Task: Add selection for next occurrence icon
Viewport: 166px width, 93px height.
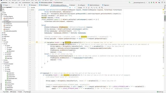Action: pyautogui.click(x=92, y=7)
